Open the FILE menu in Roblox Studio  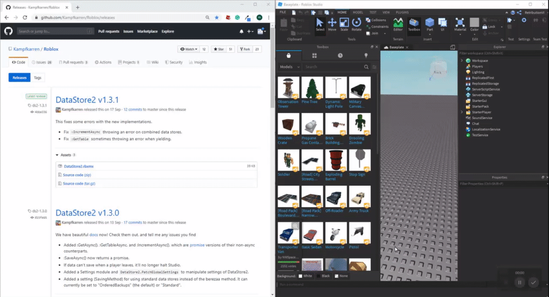click(x=283, y=12)
